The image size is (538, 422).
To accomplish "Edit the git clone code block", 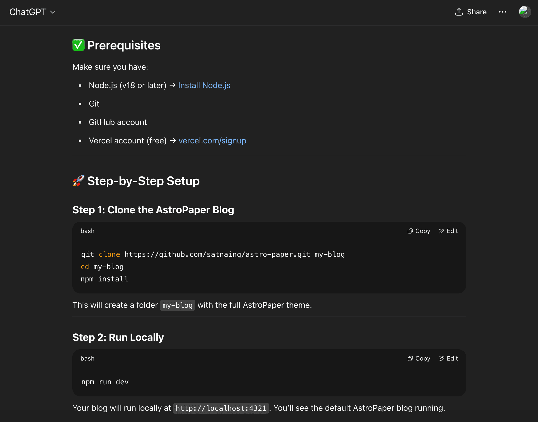I will tap(448, 231).
